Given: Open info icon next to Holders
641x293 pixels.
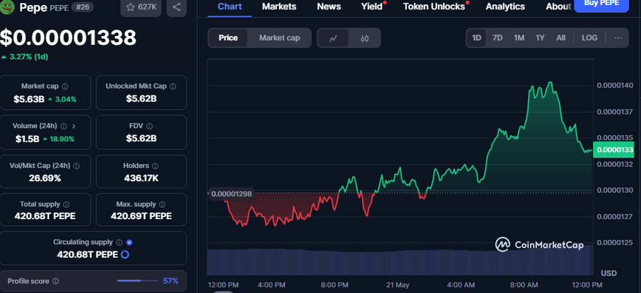Looking at the screenshot, I should click(155, 165).
